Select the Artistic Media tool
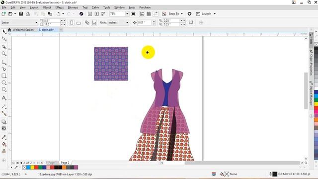The image size is (318, 179). [x=3, y=69]
